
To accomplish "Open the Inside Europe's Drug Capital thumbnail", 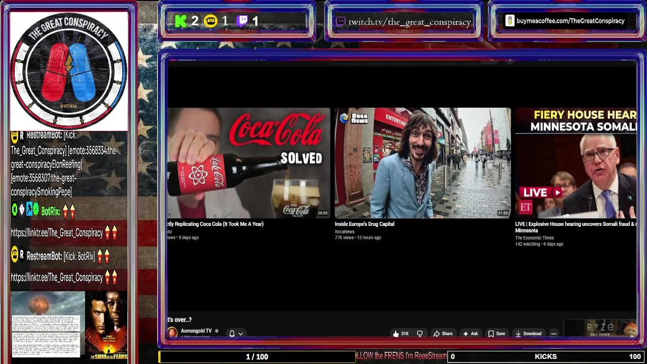I will coord(422,163).
